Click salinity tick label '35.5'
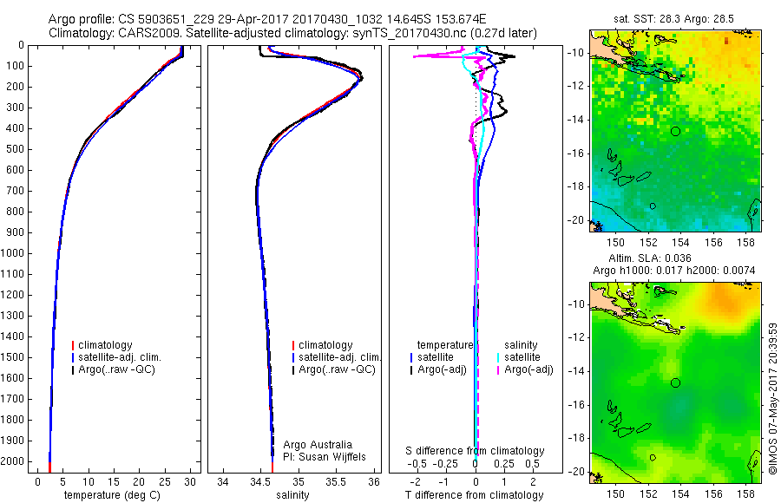 point(336,482)
